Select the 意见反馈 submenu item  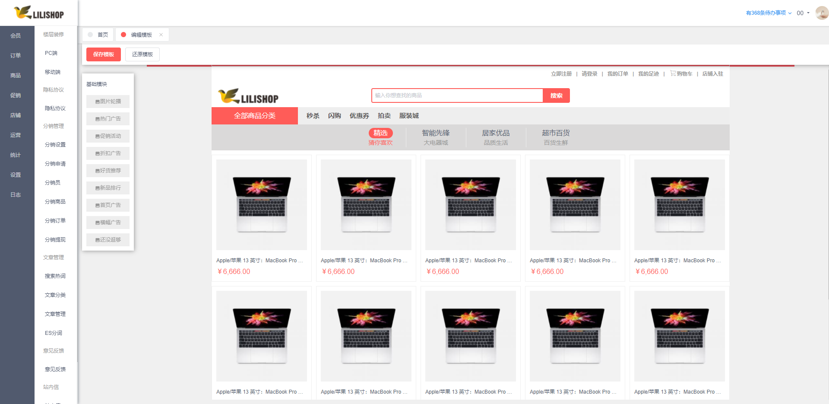pyautogui.click(x=55, y=369)
